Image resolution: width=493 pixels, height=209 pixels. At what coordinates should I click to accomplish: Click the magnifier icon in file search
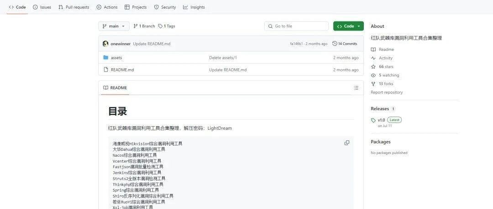pyautogui.click(x=270, y=26)
